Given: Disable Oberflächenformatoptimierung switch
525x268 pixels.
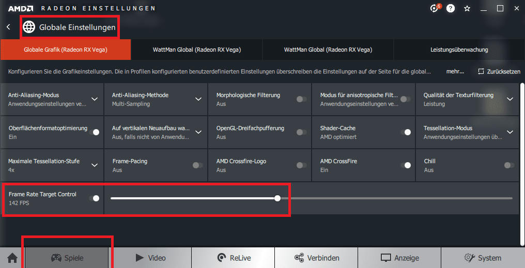Looking at the screenshot, I should [94, 132].
